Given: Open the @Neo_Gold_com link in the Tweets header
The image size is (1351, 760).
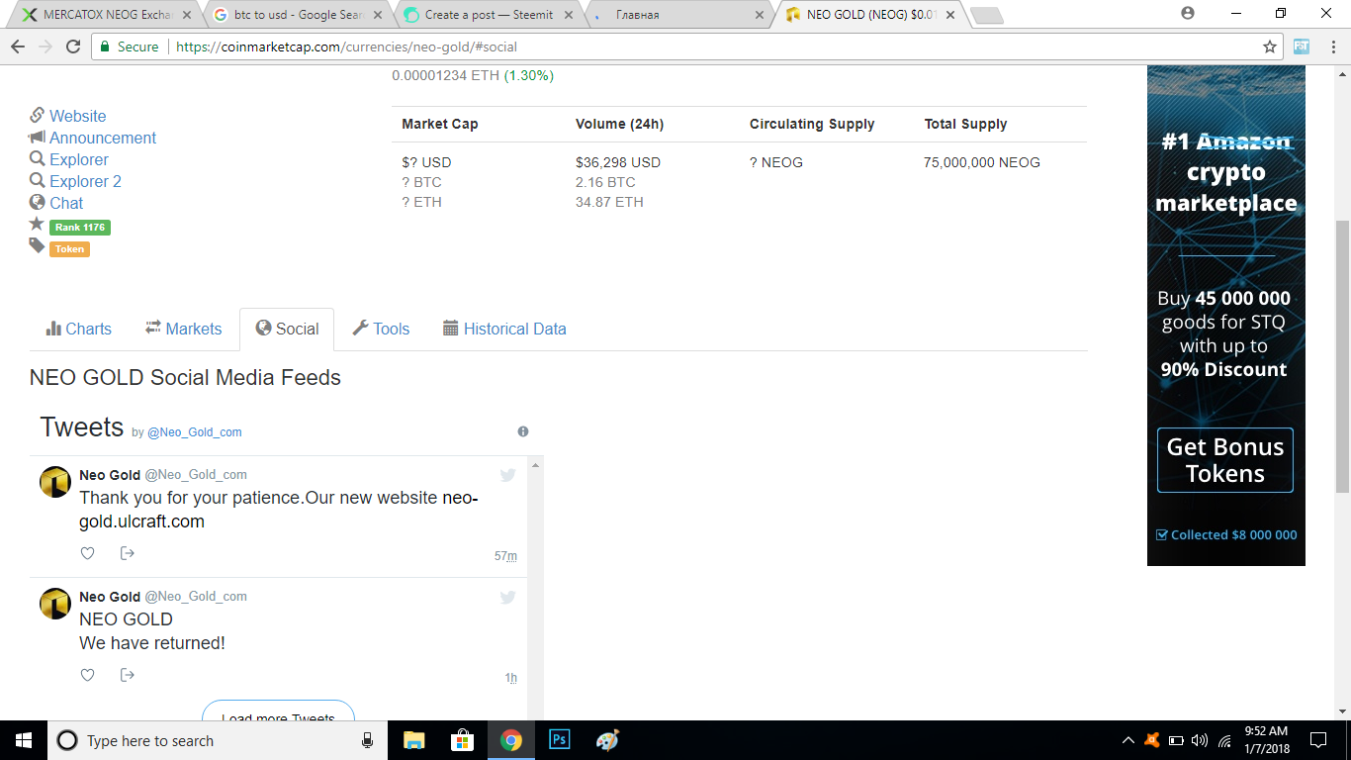Looking at the screenshot, I should coord(195,432).
